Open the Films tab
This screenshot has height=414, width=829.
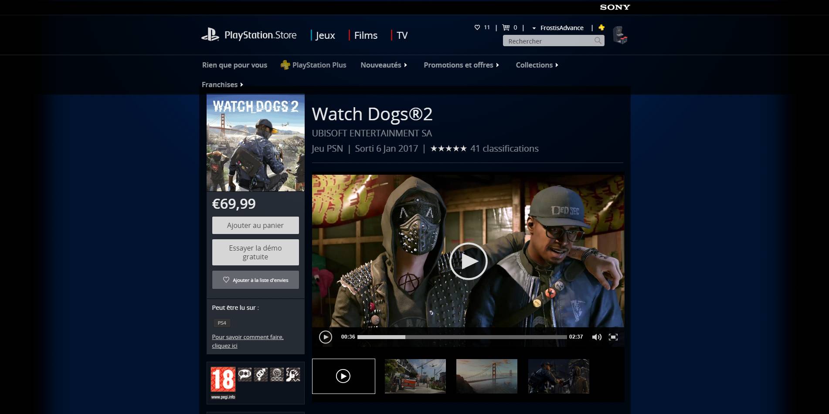pyautogui.click(x=365, y=35)
